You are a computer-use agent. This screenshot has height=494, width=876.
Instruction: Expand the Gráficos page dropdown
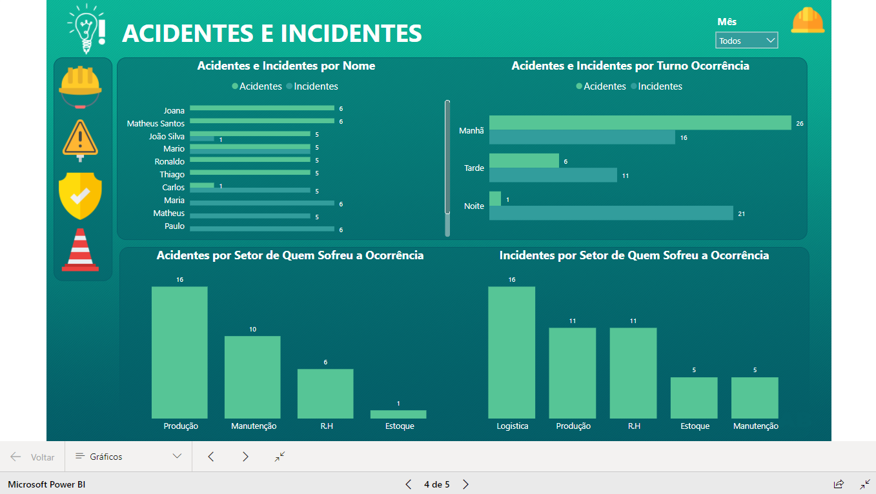point(177,457)
